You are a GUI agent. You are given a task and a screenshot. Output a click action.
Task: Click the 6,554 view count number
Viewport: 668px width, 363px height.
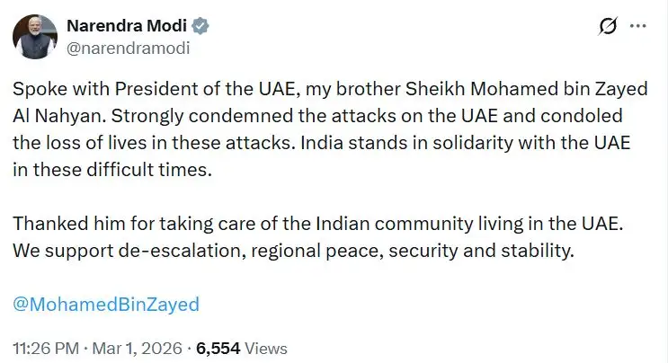pos(217,348)
